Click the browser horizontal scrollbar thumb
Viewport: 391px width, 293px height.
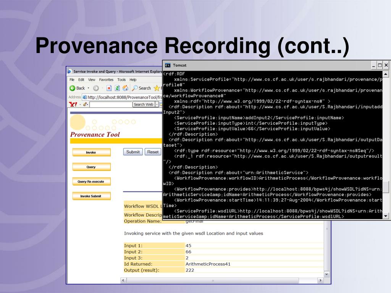click(x=212, y=280)
